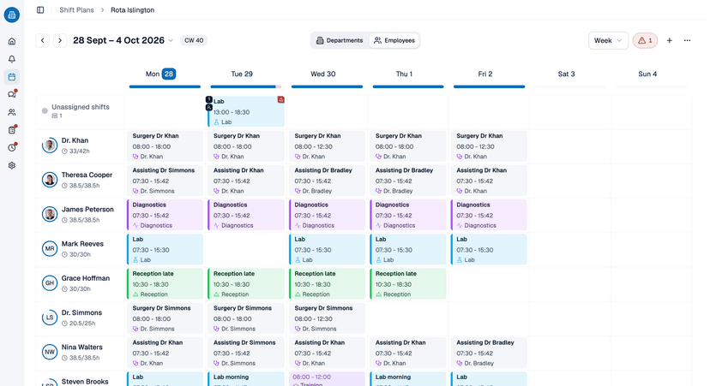Click the name Nina Walters
710x386 pixels.
pyautogui.click(x=82, y=347)
